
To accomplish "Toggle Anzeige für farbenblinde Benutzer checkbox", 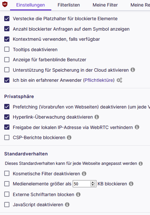I will [7, 60].
